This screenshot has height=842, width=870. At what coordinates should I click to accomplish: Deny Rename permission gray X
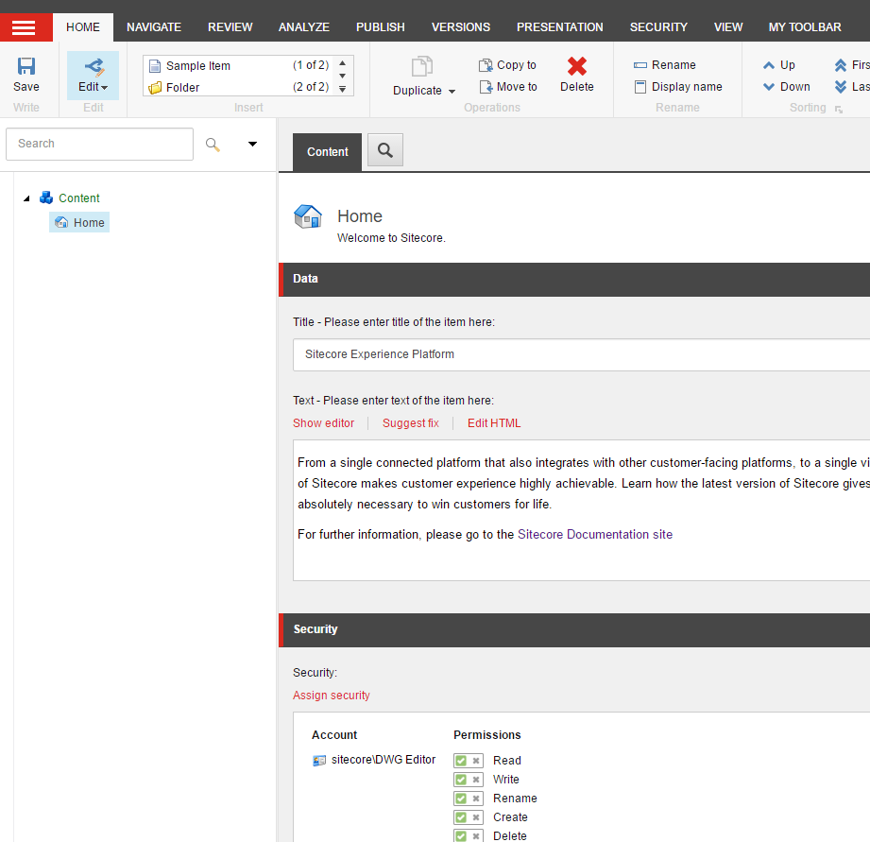(476, 799)
